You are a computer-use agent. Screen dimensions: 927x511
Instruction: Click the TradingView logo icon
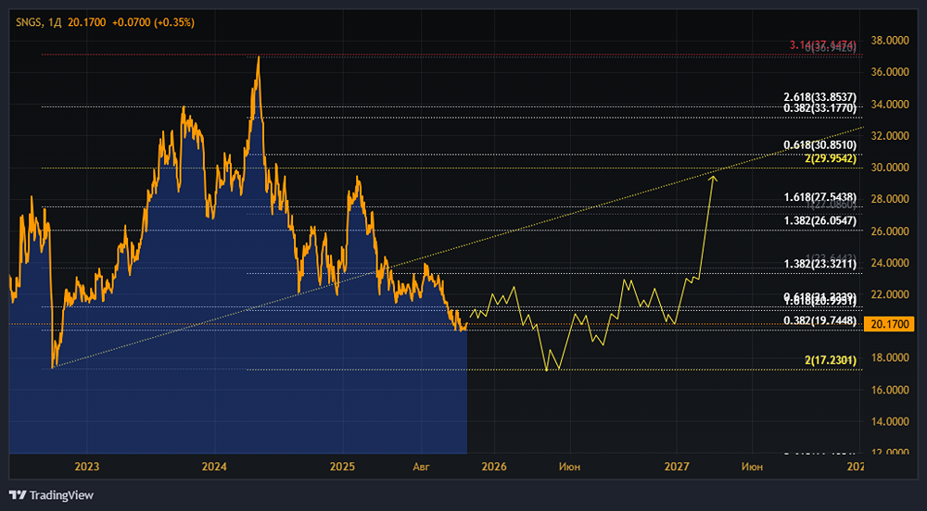18,494
